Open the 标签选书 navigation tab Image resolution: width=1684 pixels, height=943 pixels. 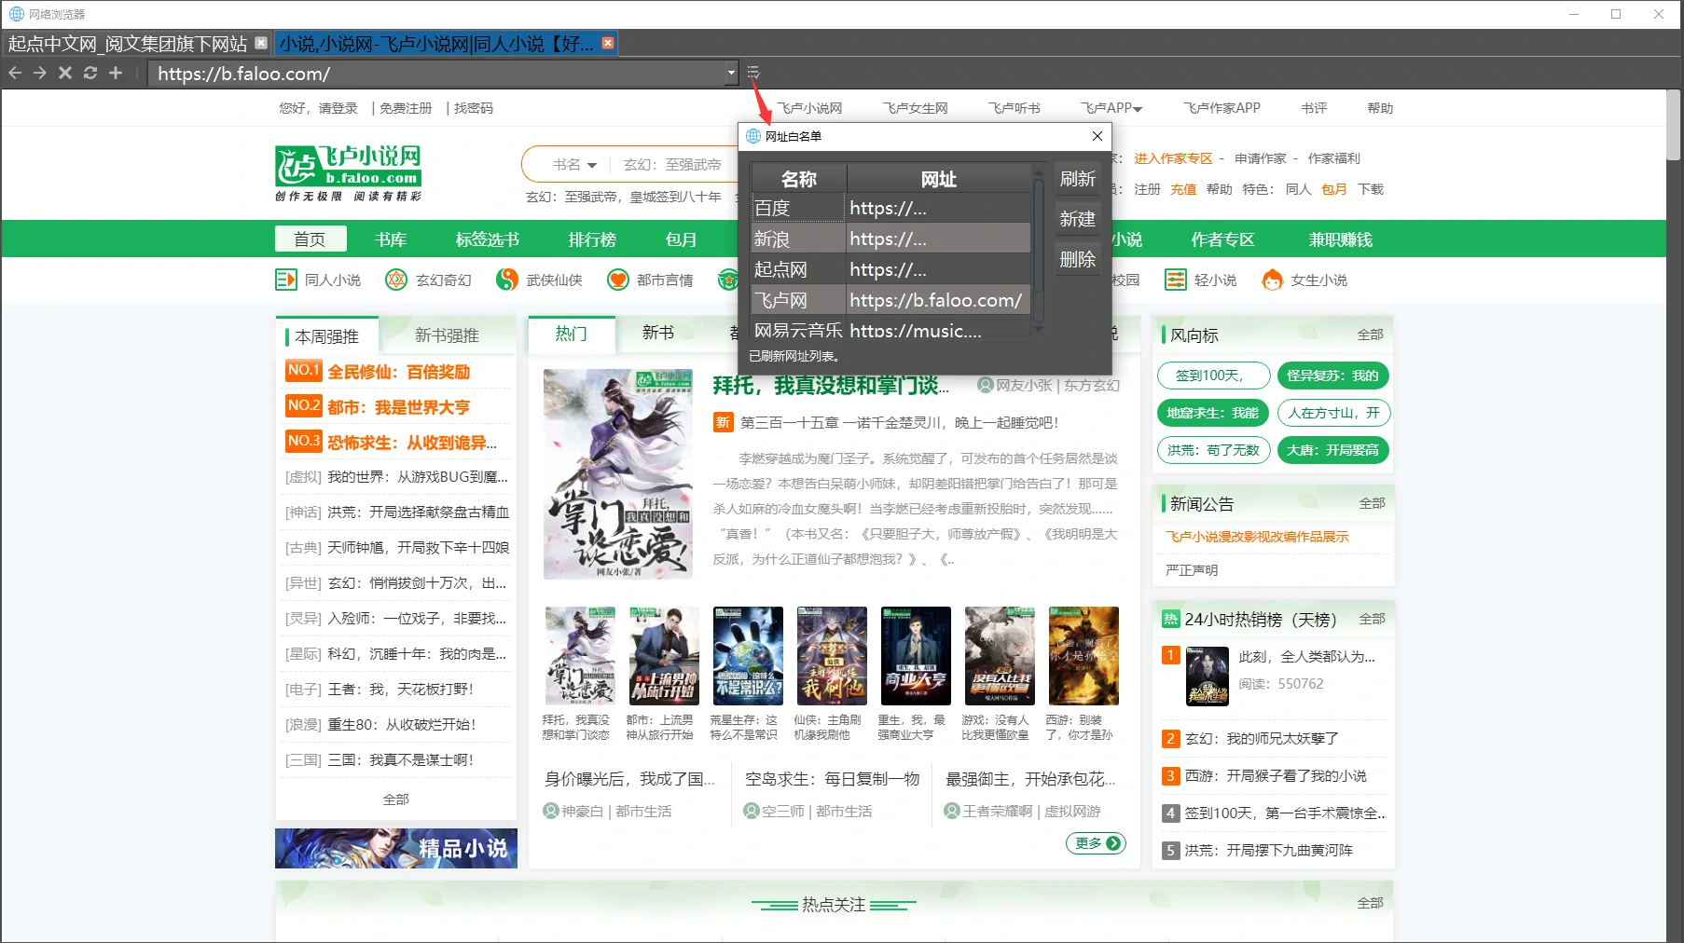click(x=487, y=239)
